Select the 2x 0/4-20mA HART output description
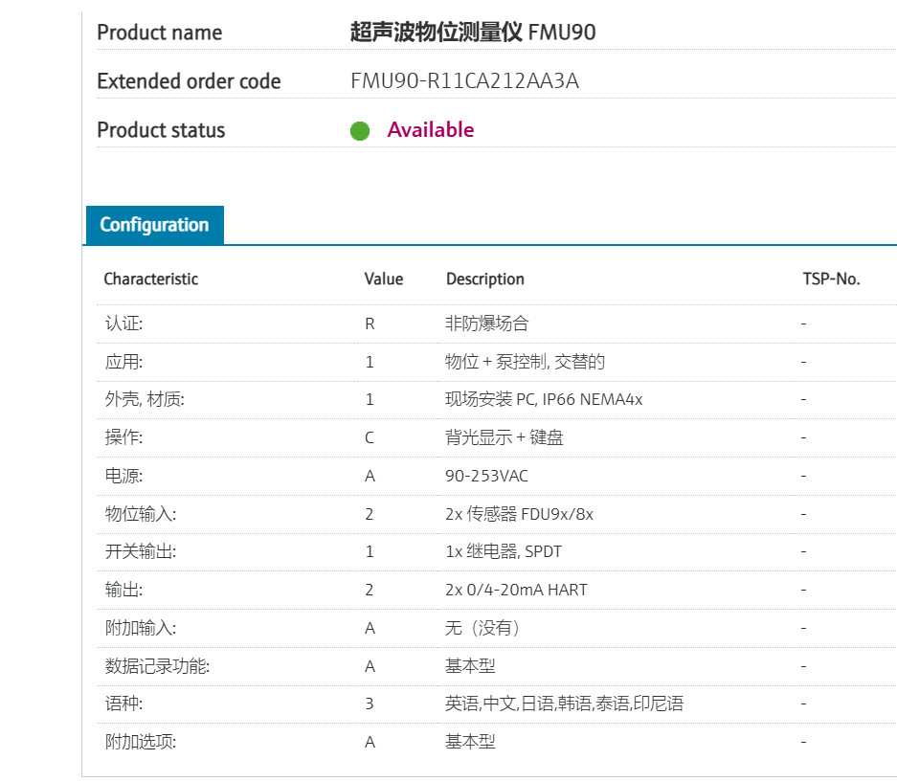Image resolution: width=897 pixels, height=782 pixels. (516, 590)
